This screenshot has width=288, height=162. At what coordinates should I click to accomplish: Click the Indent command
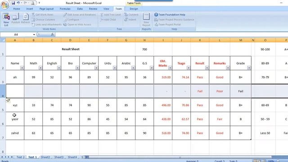[130, 19]
